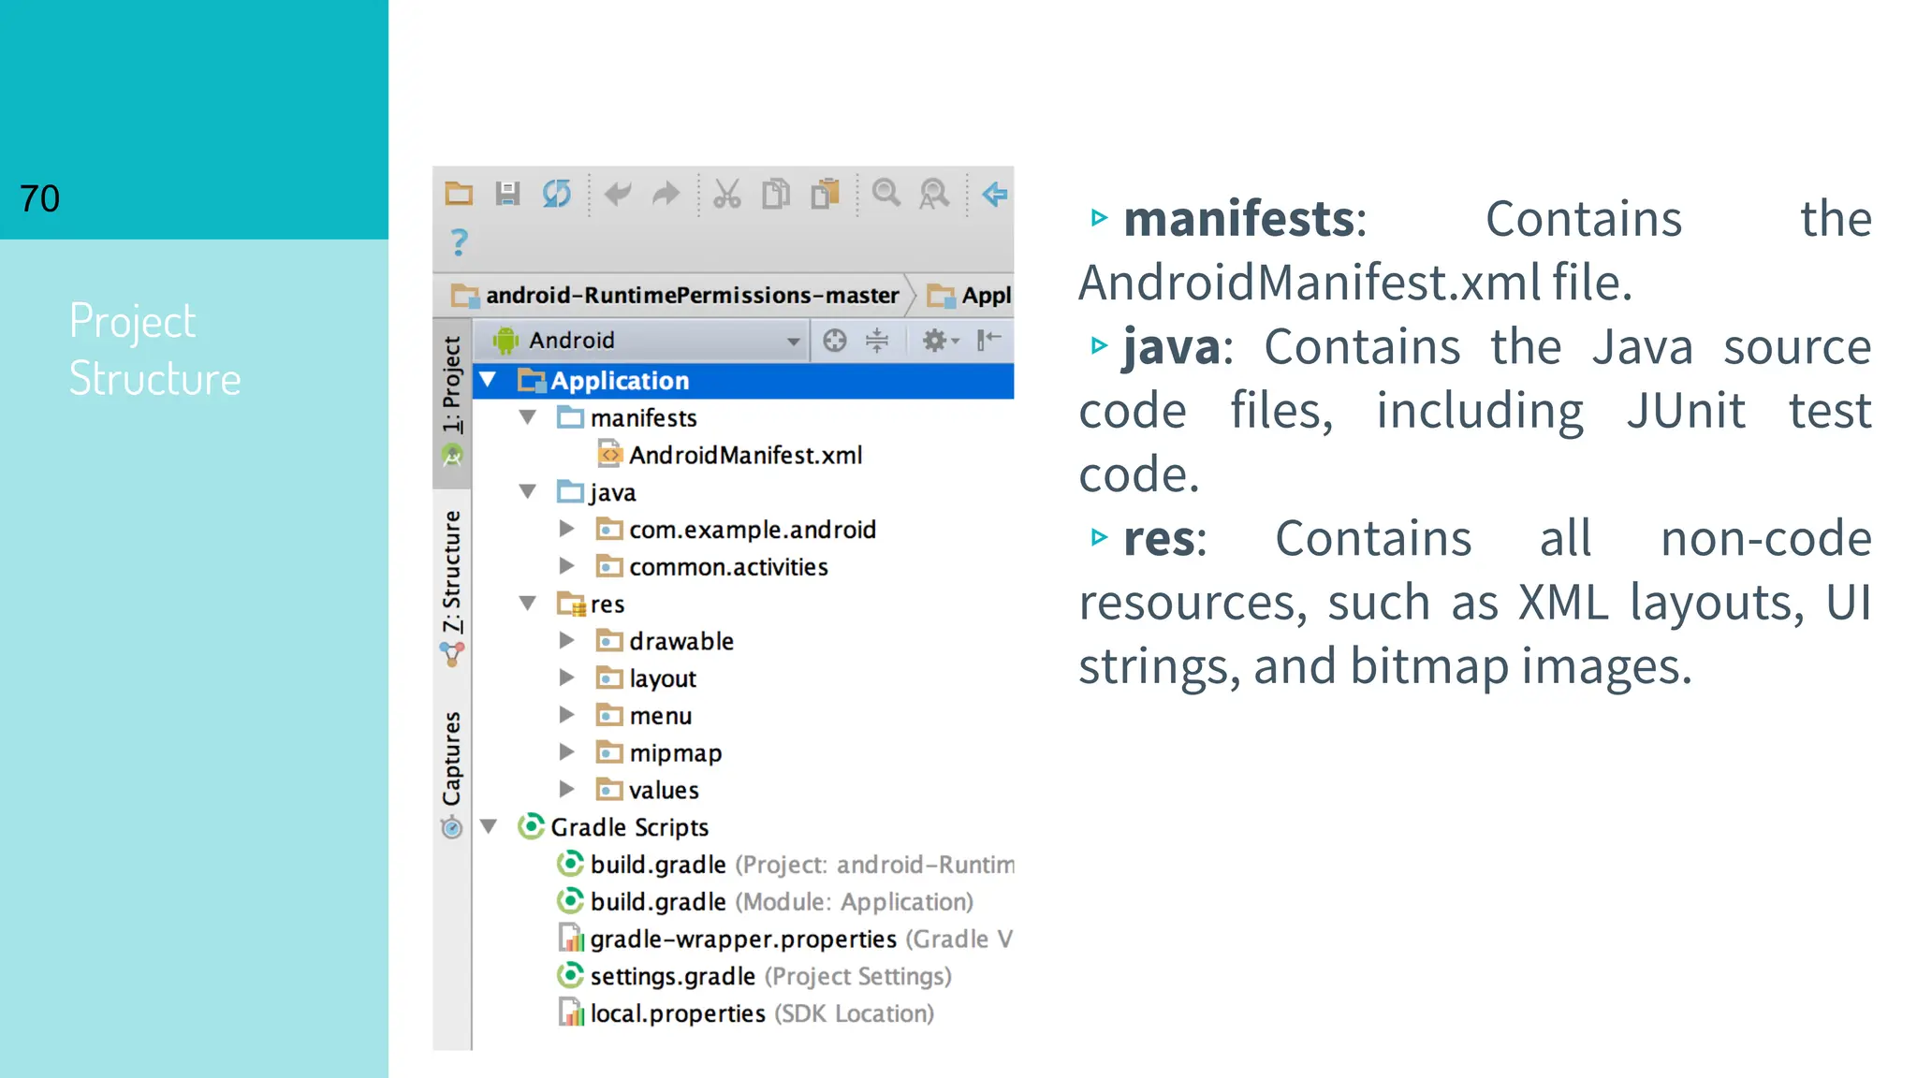Click the Back navigation arrow icon
1917x1078 pixels.
995,194
